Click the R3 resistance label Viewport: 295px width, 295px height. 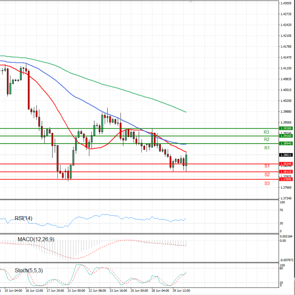(x=266, y=132)
